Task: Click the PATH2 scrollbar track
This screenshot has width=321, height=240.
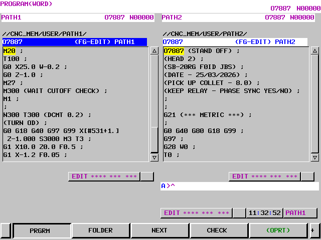Action: coord(314,100)
